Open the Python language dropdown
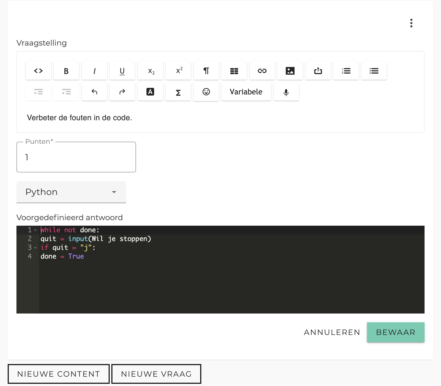The height and width of the screenshot is (386, 441). 71,192
